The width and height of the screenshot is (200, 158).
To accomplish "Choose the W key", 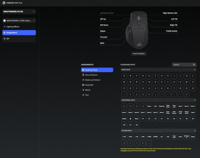I will tap(186, 82).
